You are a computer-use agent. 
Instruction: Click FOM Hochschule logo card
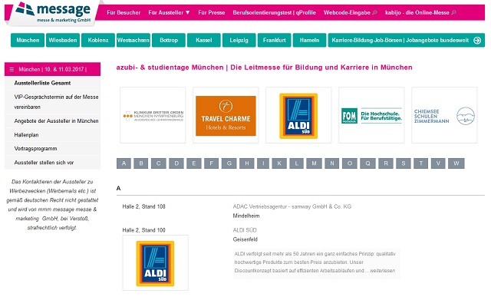[x=371, y=116]
